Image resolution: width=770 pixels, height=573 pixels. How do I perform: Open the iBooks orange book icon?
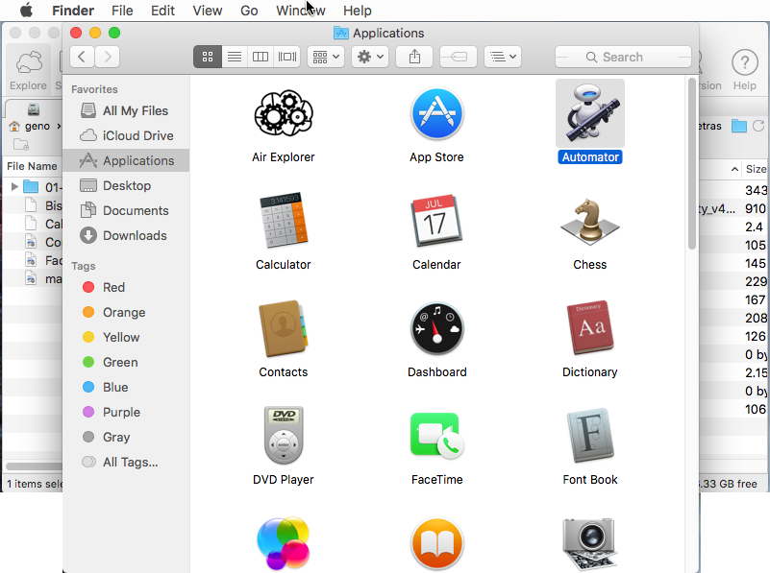(x=436, y=543)
